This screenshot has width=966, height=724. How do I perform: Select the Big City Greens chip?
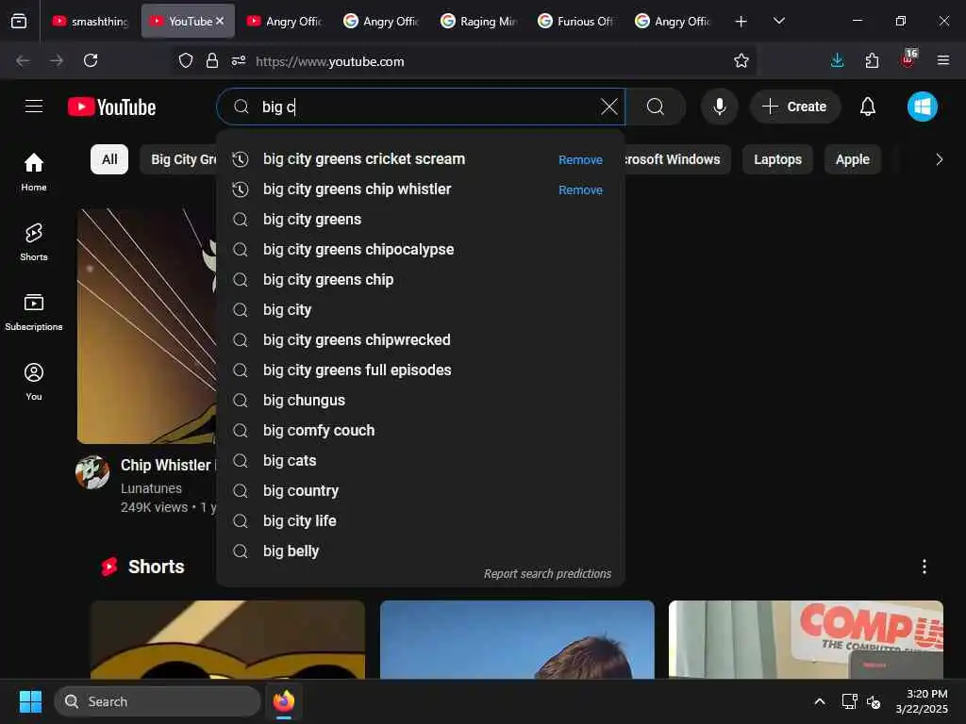click(x=178, y=159)
